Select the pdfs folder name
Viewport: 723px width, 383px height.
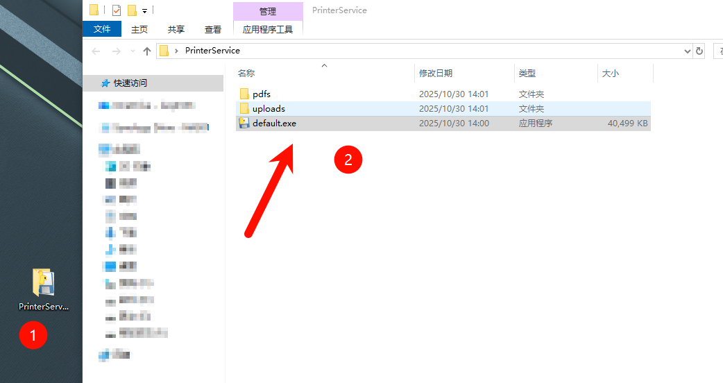(262, 94)
